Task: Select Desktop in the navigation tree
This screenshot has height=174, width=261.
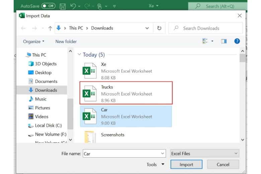Action: pyautogui.click(x=43, y=73)
